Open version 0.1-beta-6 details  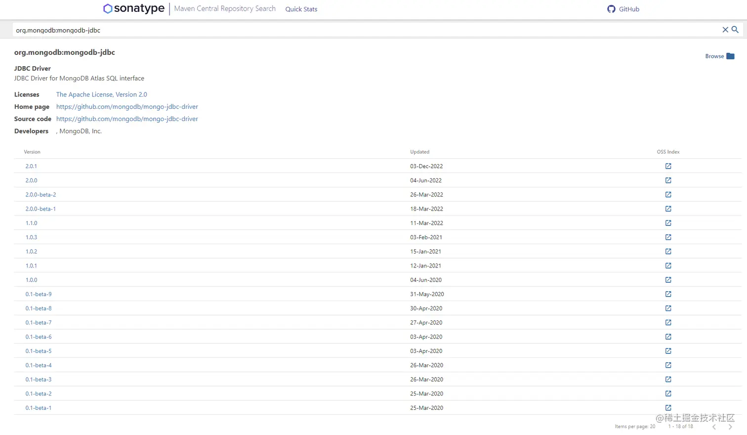click(x=39, y=337)
